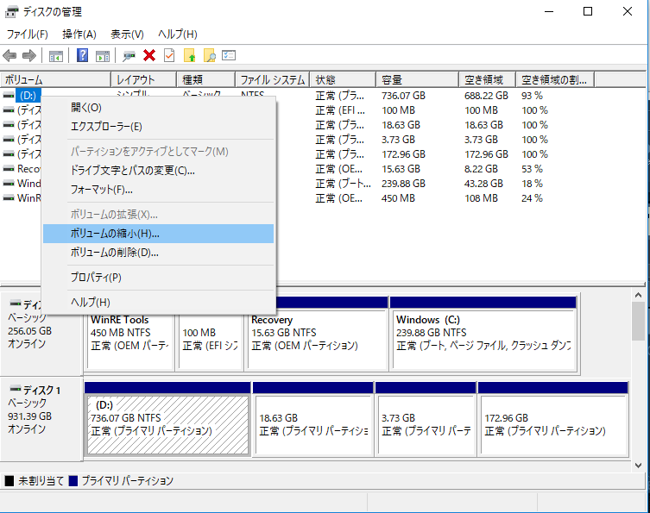Select ドライブ文字とパスの変更(C)...

(158, 171)
